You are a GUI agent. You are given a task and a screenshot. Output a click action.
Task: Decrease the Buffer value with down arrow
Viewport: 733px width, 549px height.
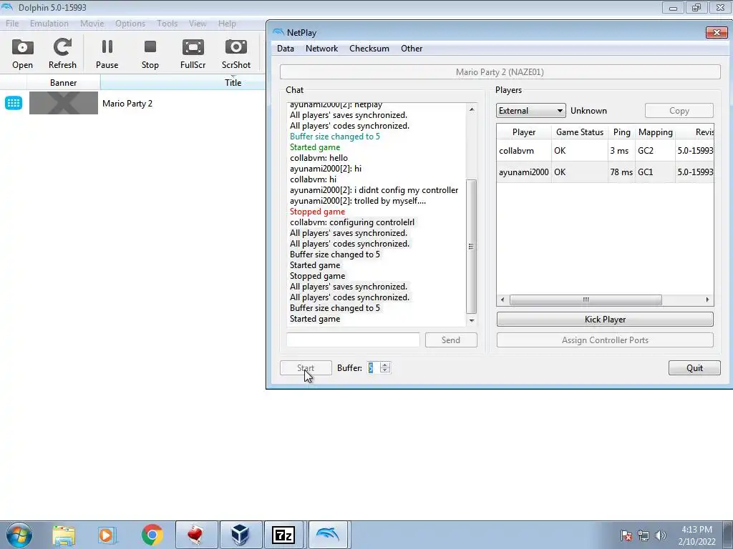coord(384,371)
